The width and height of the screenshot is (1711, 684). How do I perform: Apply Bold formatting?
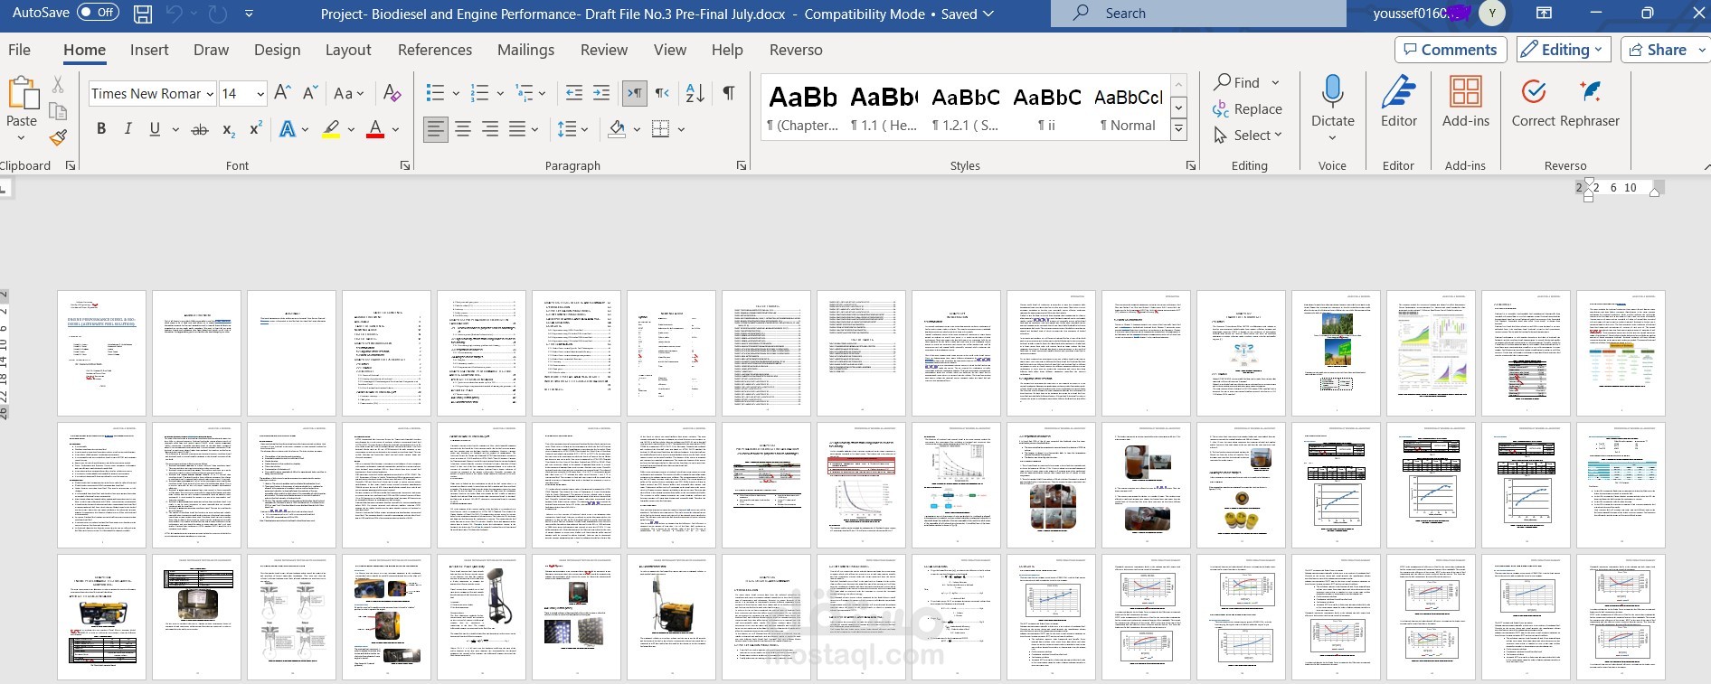(x=101, y=129)
